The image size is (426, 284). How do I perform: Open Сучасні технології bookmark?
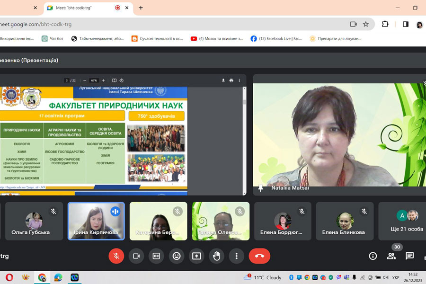[x=157, y=39]
